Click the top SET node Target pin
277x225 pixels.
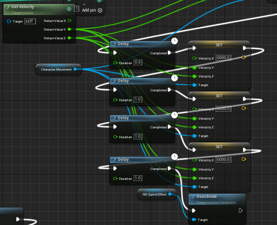pyautogui.click(x=194, y=85)
